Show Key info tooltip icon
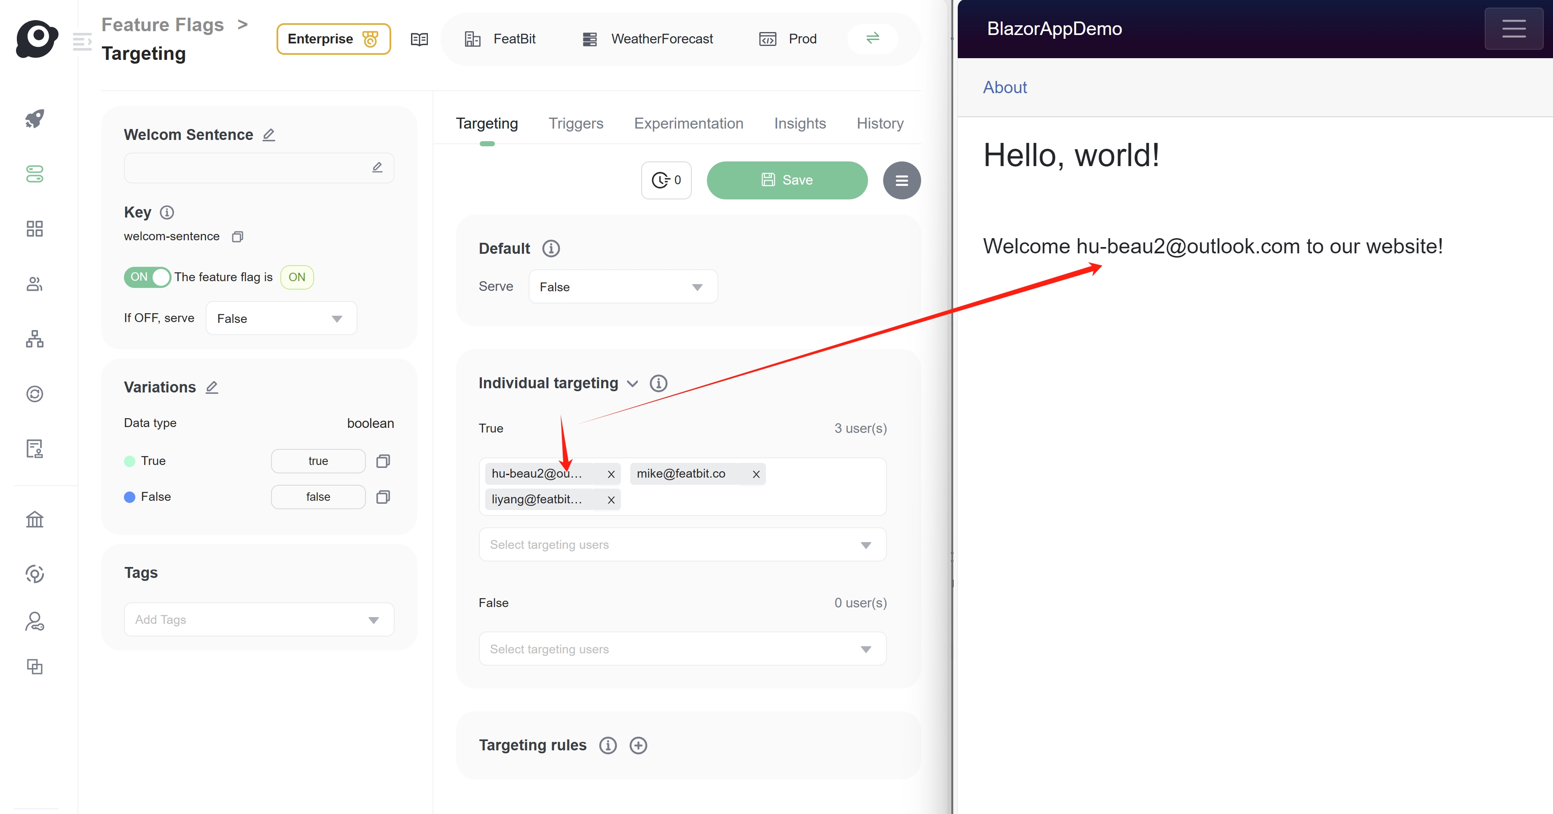Screen dimensions: 1553x814 [x=167, y=212]
